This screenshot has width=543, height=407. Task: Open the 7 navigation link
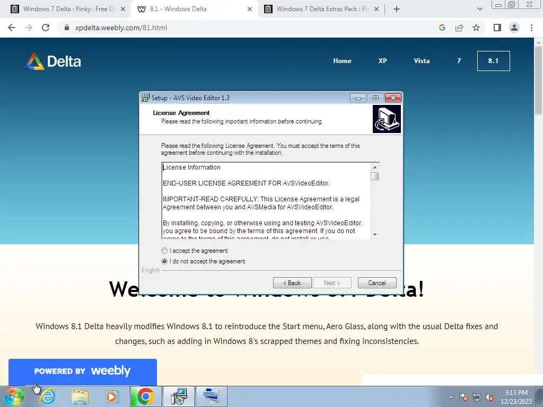click(x=459, y=61)
